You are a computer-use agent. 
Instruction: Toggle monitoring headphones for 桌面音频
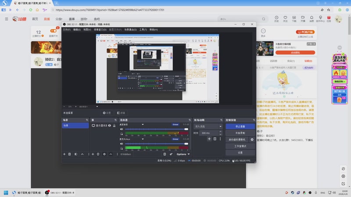122,134
